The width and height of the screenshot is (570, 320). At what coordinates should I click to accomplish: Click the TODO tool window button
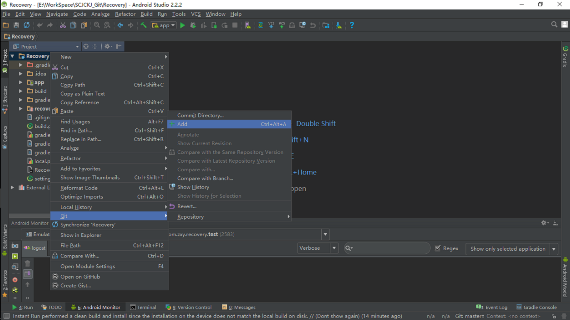[52, 307]
